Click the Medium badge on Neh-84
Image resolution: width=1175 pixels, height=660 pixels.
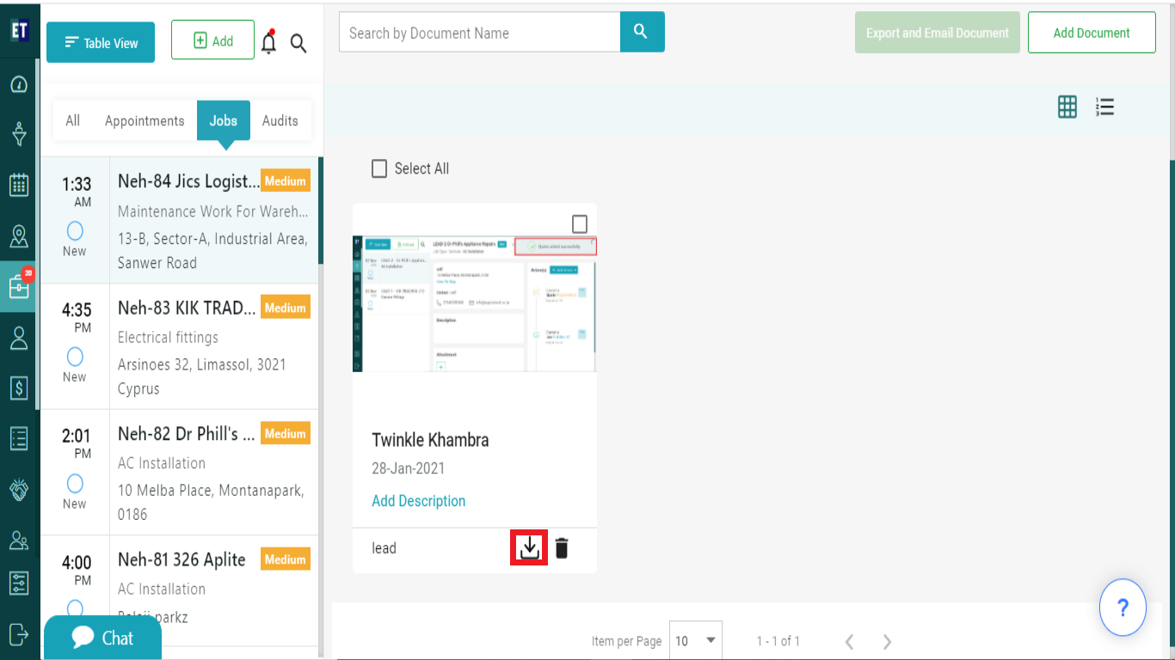(285, 181)
